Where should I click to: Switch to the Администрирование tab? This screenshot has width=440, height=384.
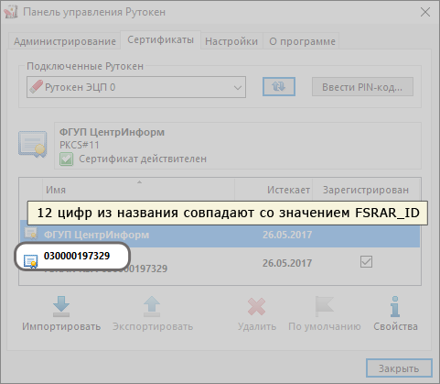pos(65,41)
